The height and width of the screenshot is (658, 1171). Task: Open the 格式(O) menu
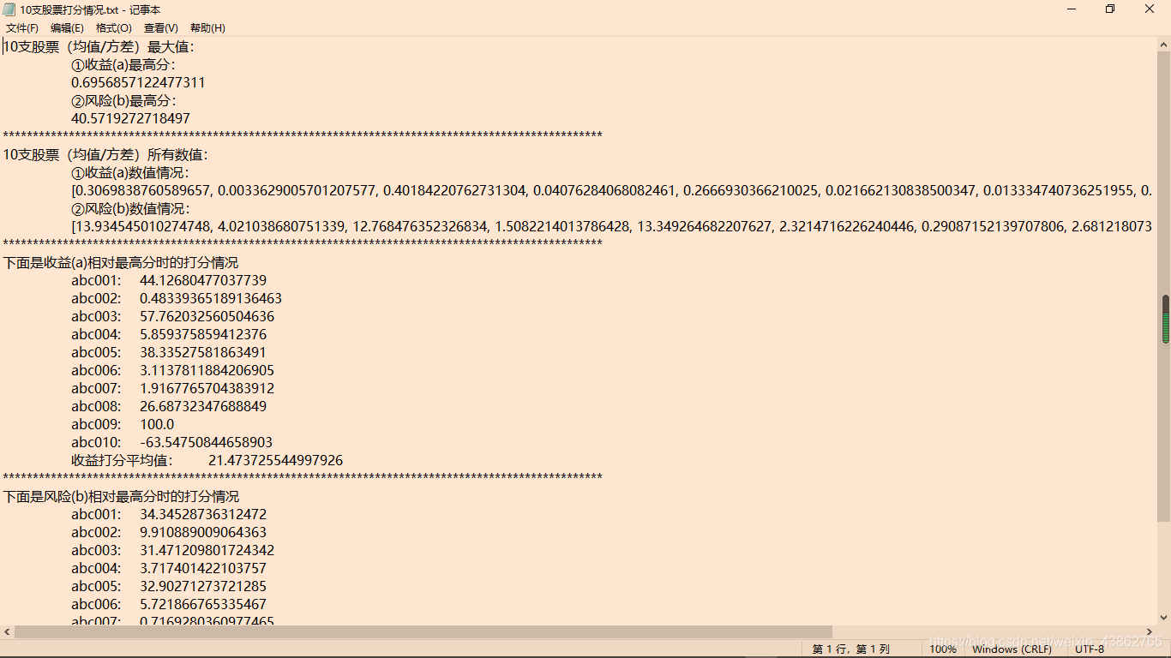pyautogui.click(x=114, y=28)
